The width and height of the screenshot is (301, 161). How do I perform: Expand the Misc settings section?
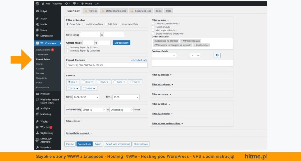coord(74,121)
